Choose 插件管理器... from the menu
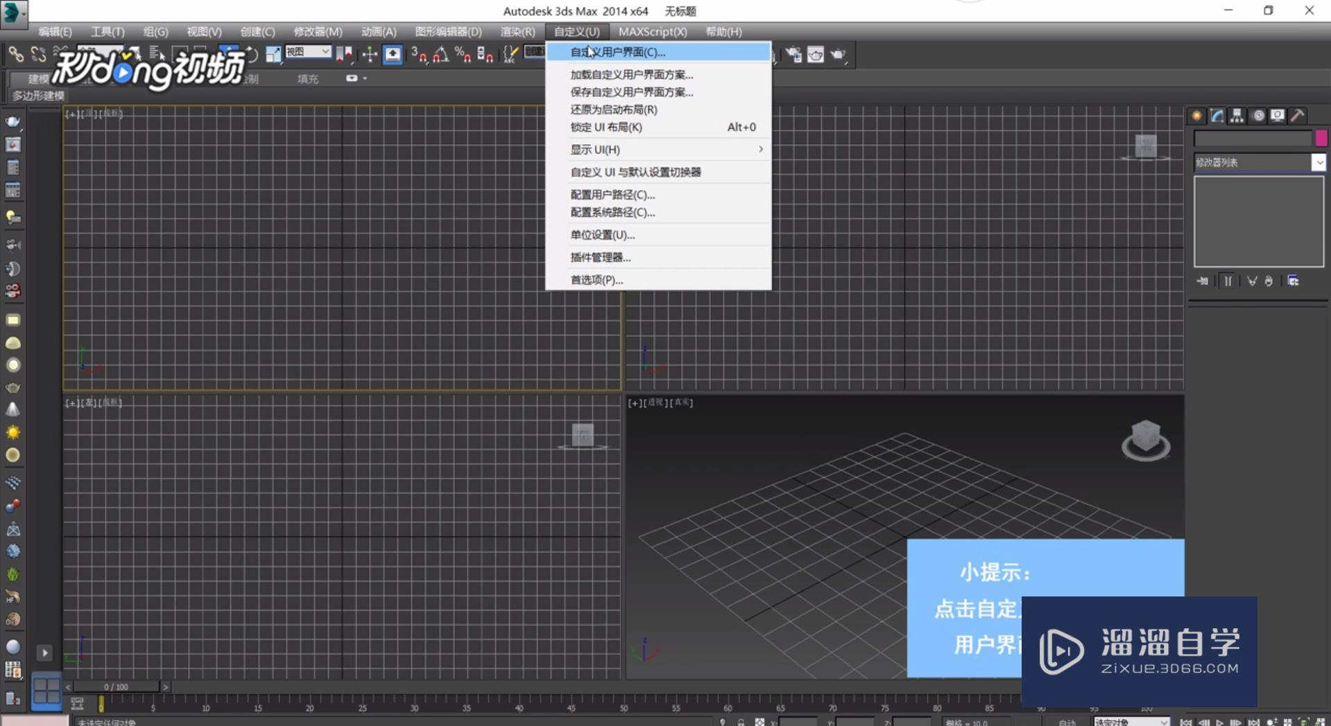 click(x=600, y=258)
